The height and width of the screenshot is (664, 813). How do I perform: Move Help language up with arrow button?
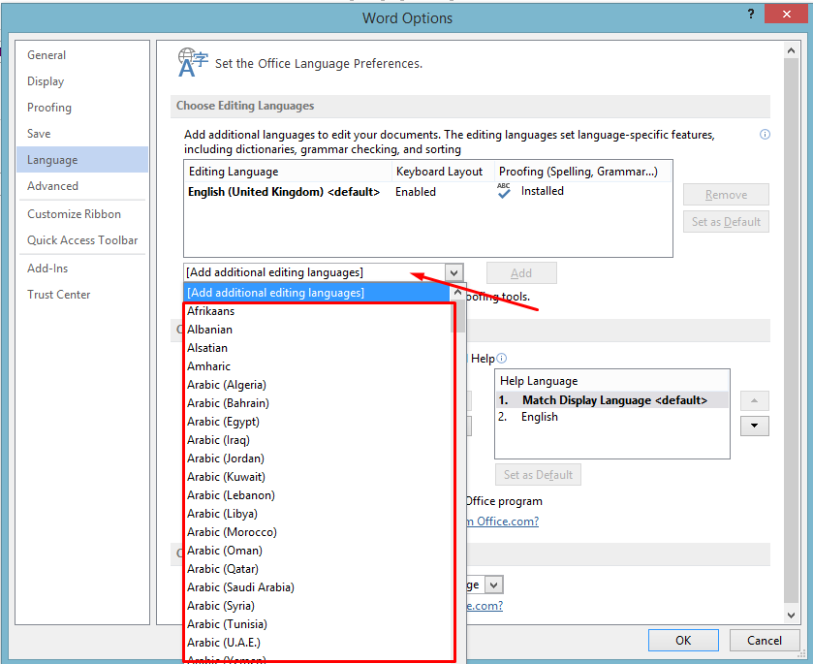(x=755, y=400)
